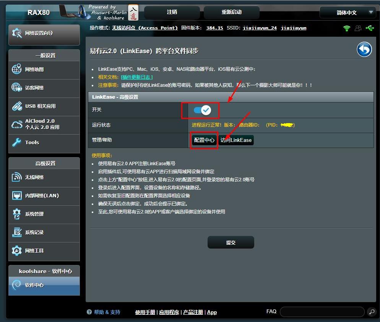Click the 网络工具 menu label
Screen dimensions: 380x322
34,251
